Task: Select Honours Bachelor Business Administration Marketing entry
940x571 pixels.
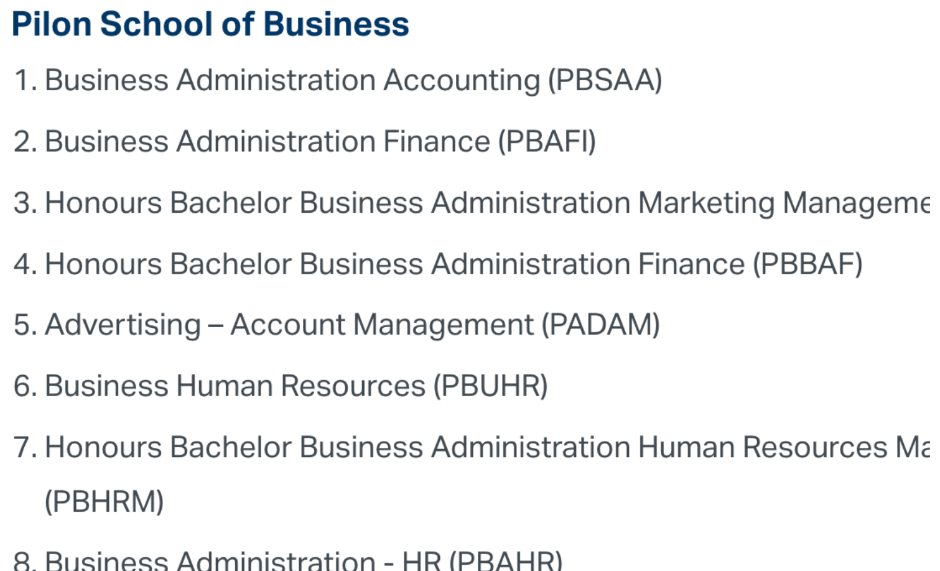Action: tap(485, 203)
